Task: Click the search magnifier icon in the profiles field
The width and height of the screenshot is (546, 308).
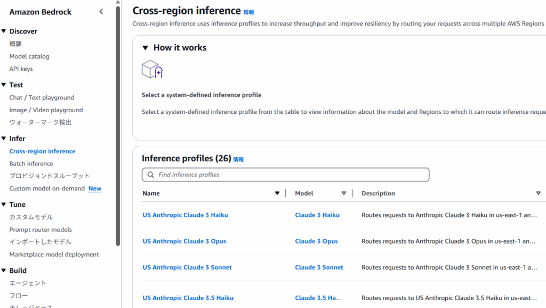Action: click(150, 174)
